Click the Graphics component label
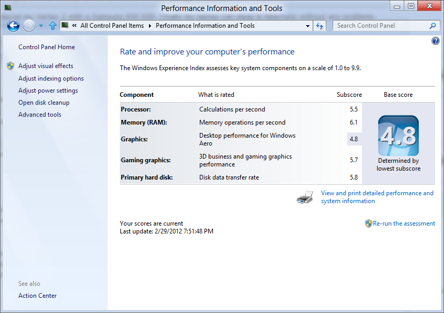Viewport: 444px width, 313px height. click(134, 139)
